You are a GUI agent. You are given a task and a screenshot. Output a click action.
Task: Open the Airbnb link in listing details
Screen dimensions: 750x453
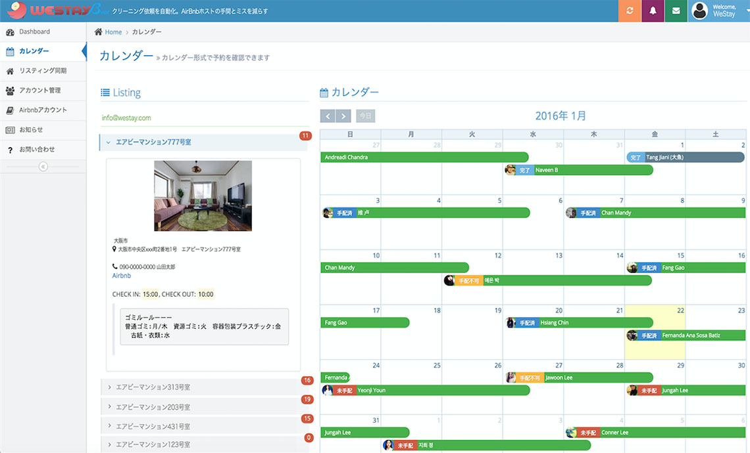coord(122,276)
